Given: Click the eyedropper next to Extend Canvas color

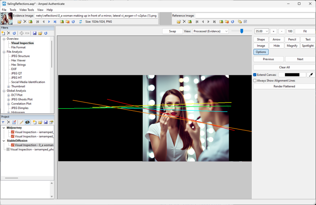Looking at the screenshot, I should tap(311, 75).
